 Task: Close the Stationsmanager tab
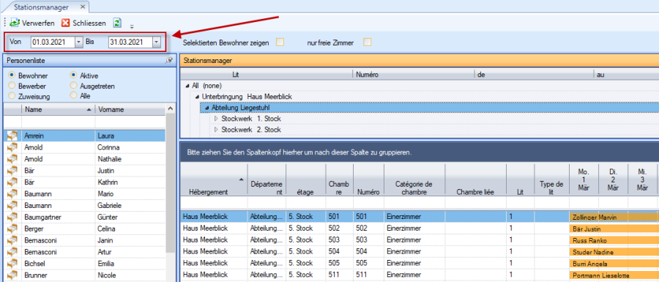point(82,7)
